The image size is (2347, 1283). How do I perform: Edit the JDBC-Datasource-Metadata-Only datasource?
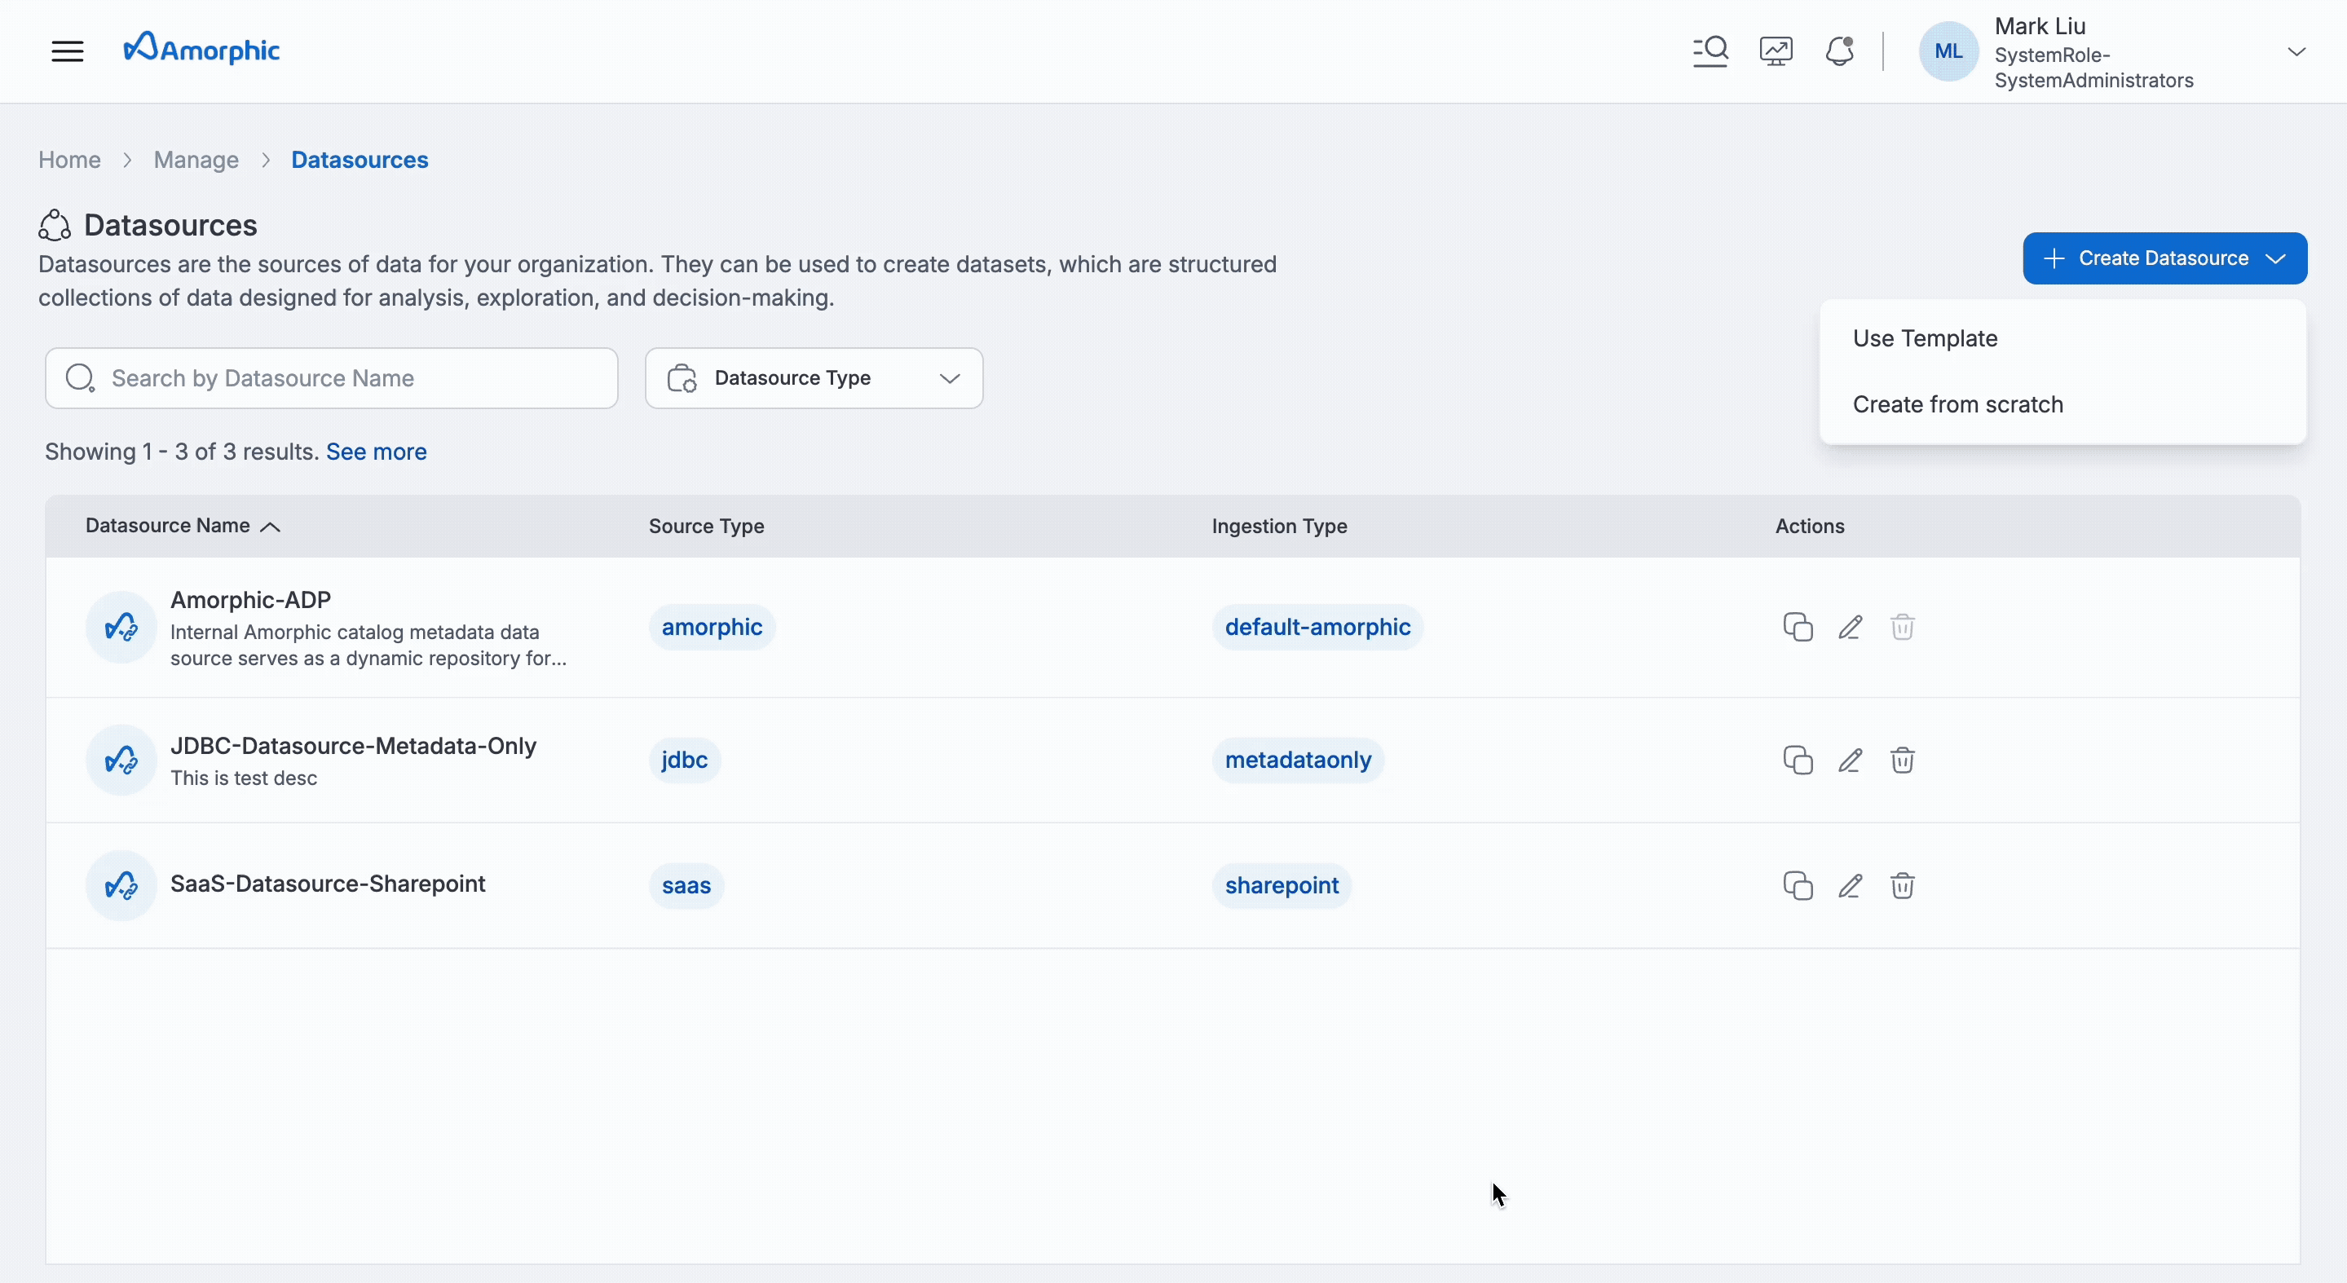[1850, 760]
